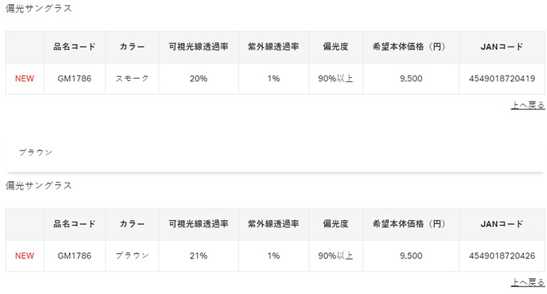Click the upper '上へ戻る' link

[528, 105]
